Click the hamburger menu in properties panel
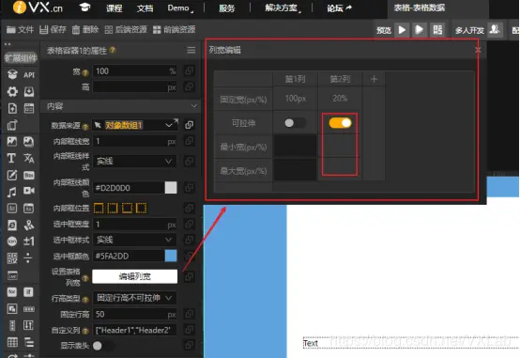 click(x=191, y=50)
